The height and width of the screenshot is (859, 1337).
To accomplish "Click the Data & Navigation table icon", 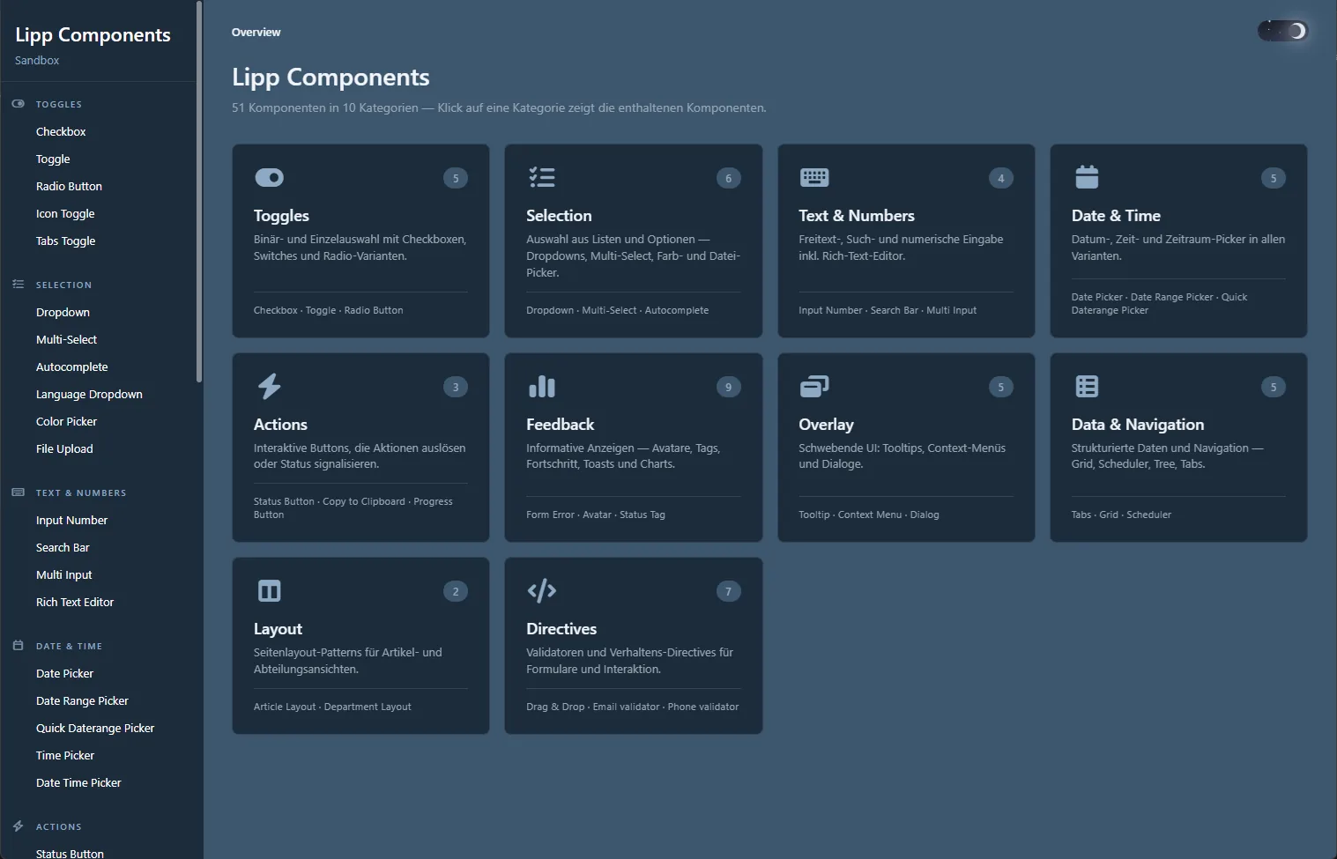I will [x=1087, y=386].
